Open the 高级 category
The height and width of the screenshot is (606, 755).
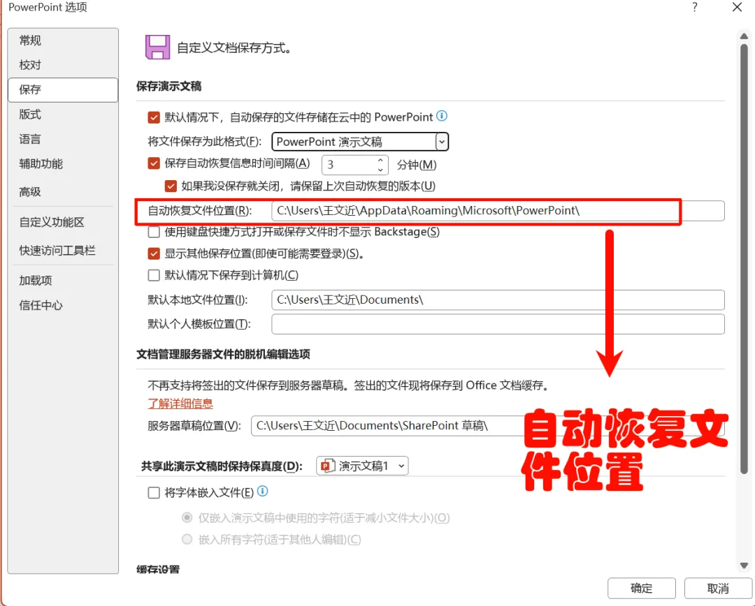[63, 192]
